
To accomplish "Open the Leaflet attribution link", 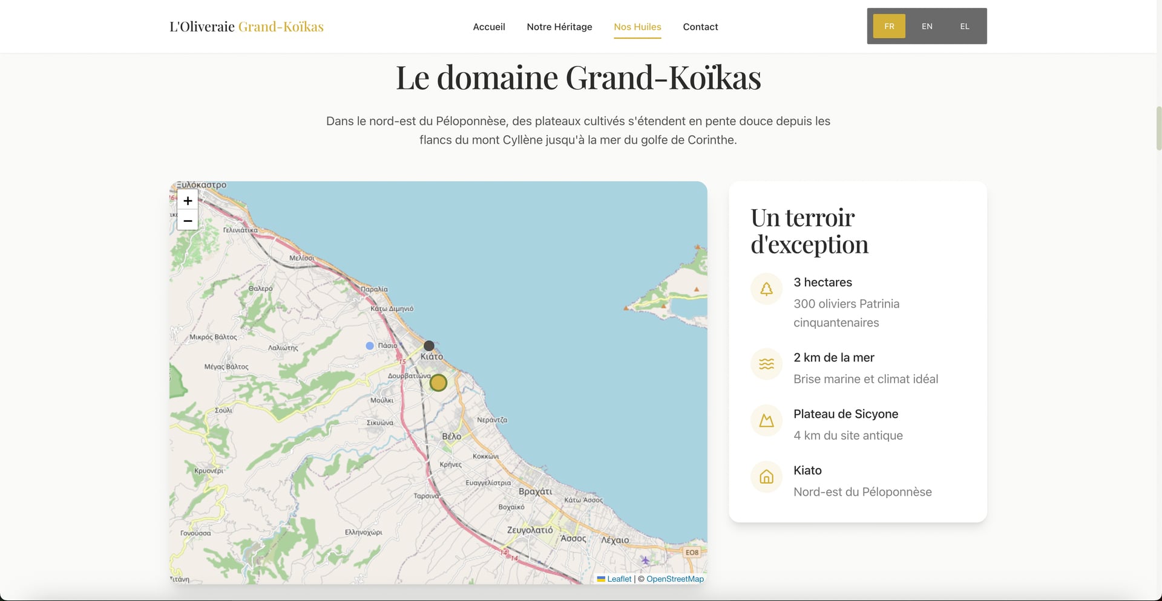I will coord(619,579).
